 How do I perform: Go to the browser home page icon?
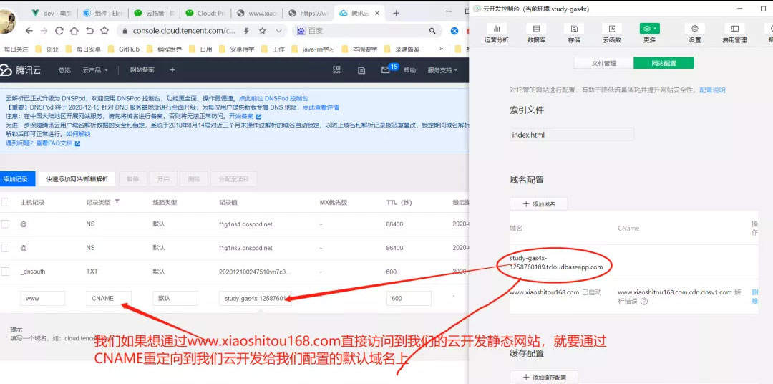coord(74,31)
